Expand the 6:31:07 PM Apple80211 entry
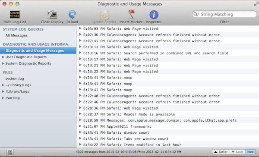The image size is (259, 157). click(x=80, y=126)
